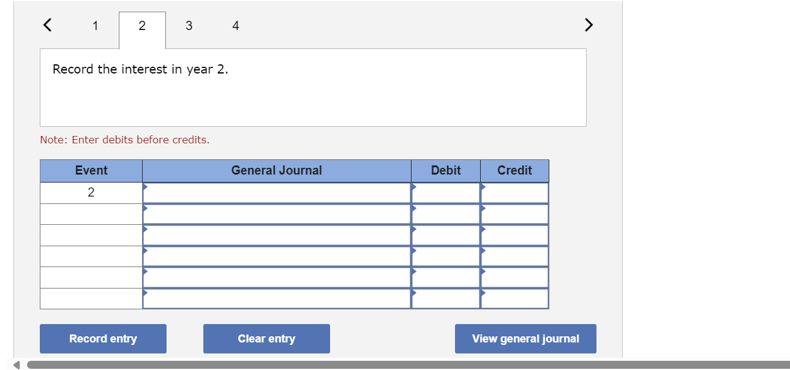The width and height of the screenshot is (790, 370).
Task: Navigate back using the left chevron arrow
Action: click(x=47, y=25)
